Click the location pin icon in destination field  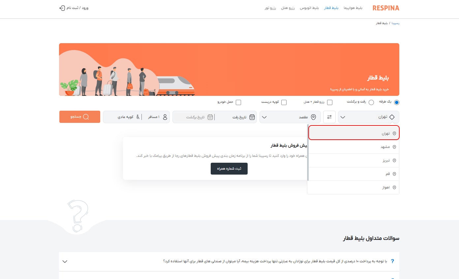(314, 117)
